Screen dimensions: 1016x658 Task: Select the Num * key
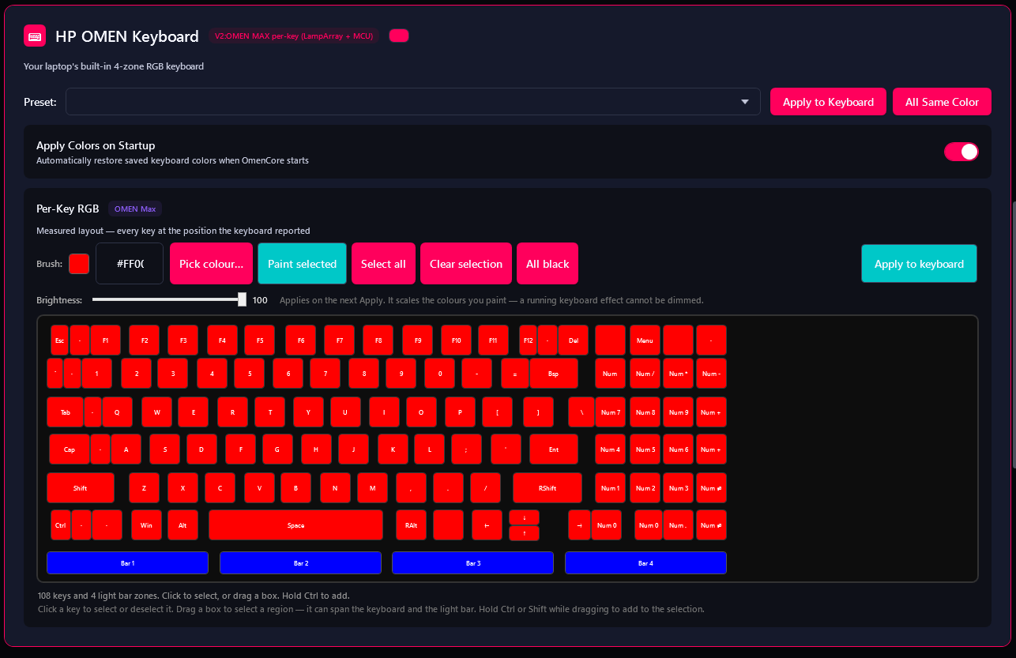tap(678, 374)
